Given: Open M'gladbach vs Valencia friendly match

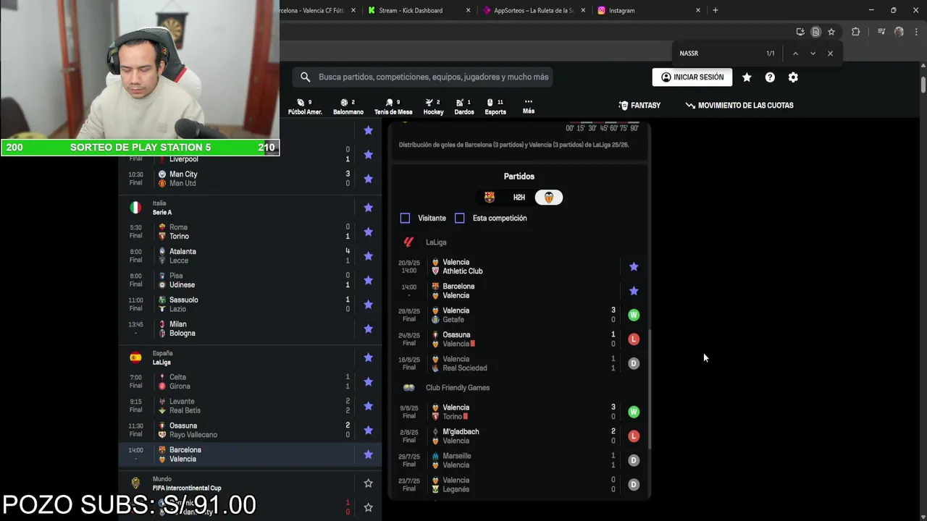Looking at the screenshot, I should pyautogui.click(x=519, y=436).
